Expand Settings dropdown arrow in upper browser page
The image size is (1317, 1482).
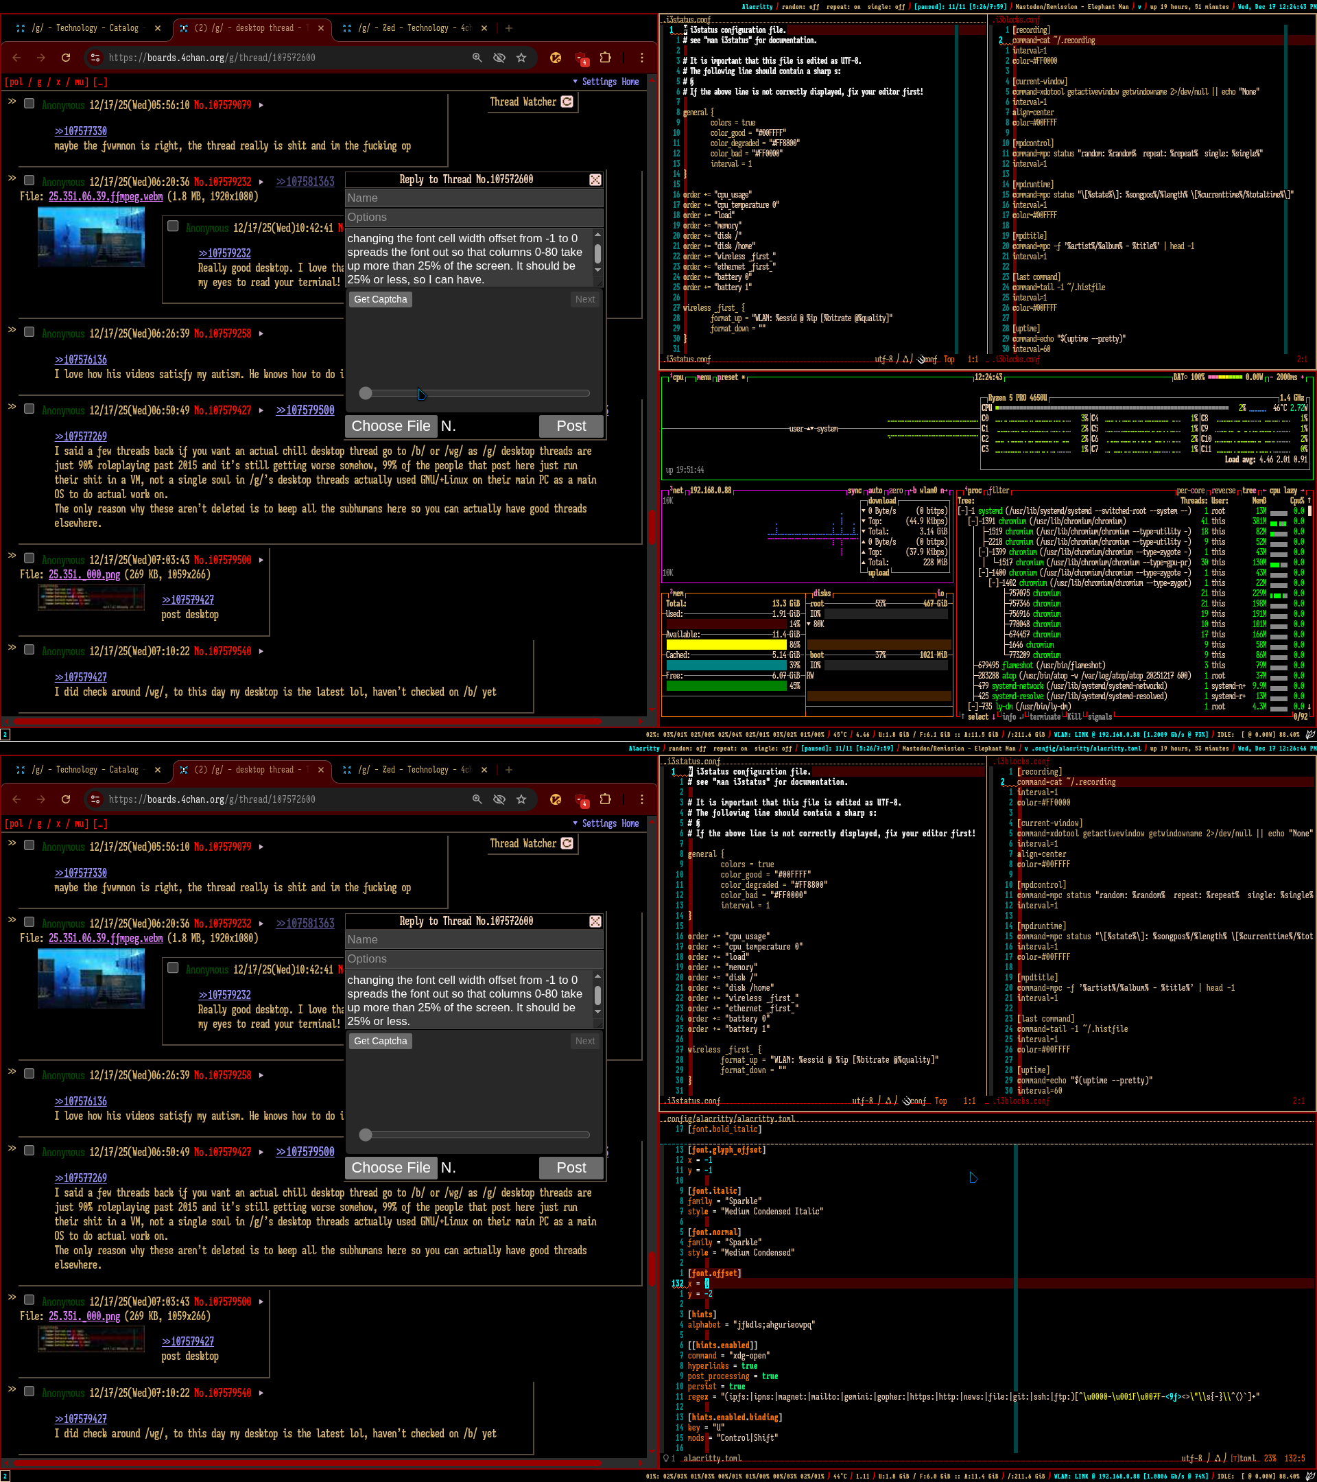576,82
